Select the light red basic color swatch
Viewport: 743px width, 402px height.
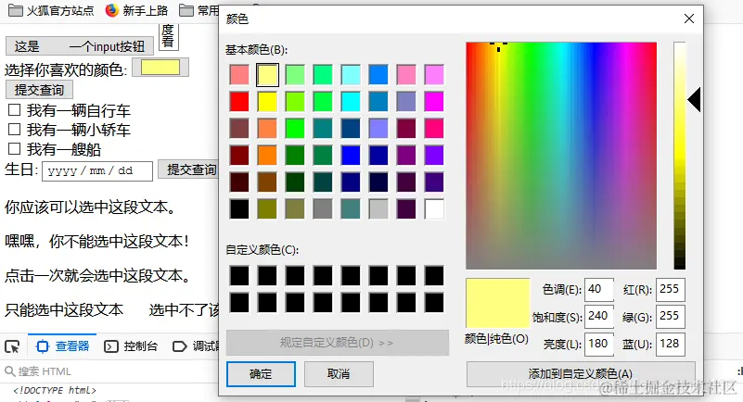tap(239, 75)
